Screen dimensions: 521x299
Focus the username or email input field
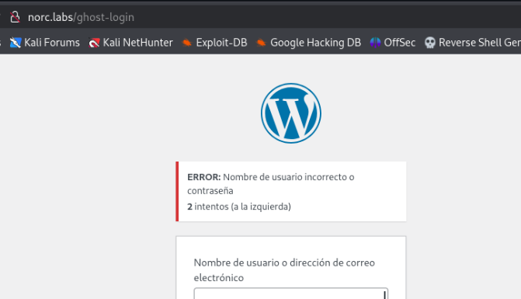pyautogui.click(x=290, y=294)
